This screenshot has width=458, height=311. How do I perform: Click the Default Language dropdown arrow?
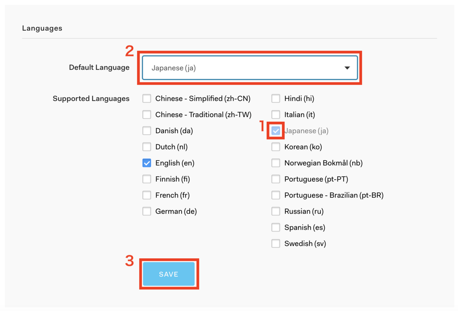[x=347, y=68]
